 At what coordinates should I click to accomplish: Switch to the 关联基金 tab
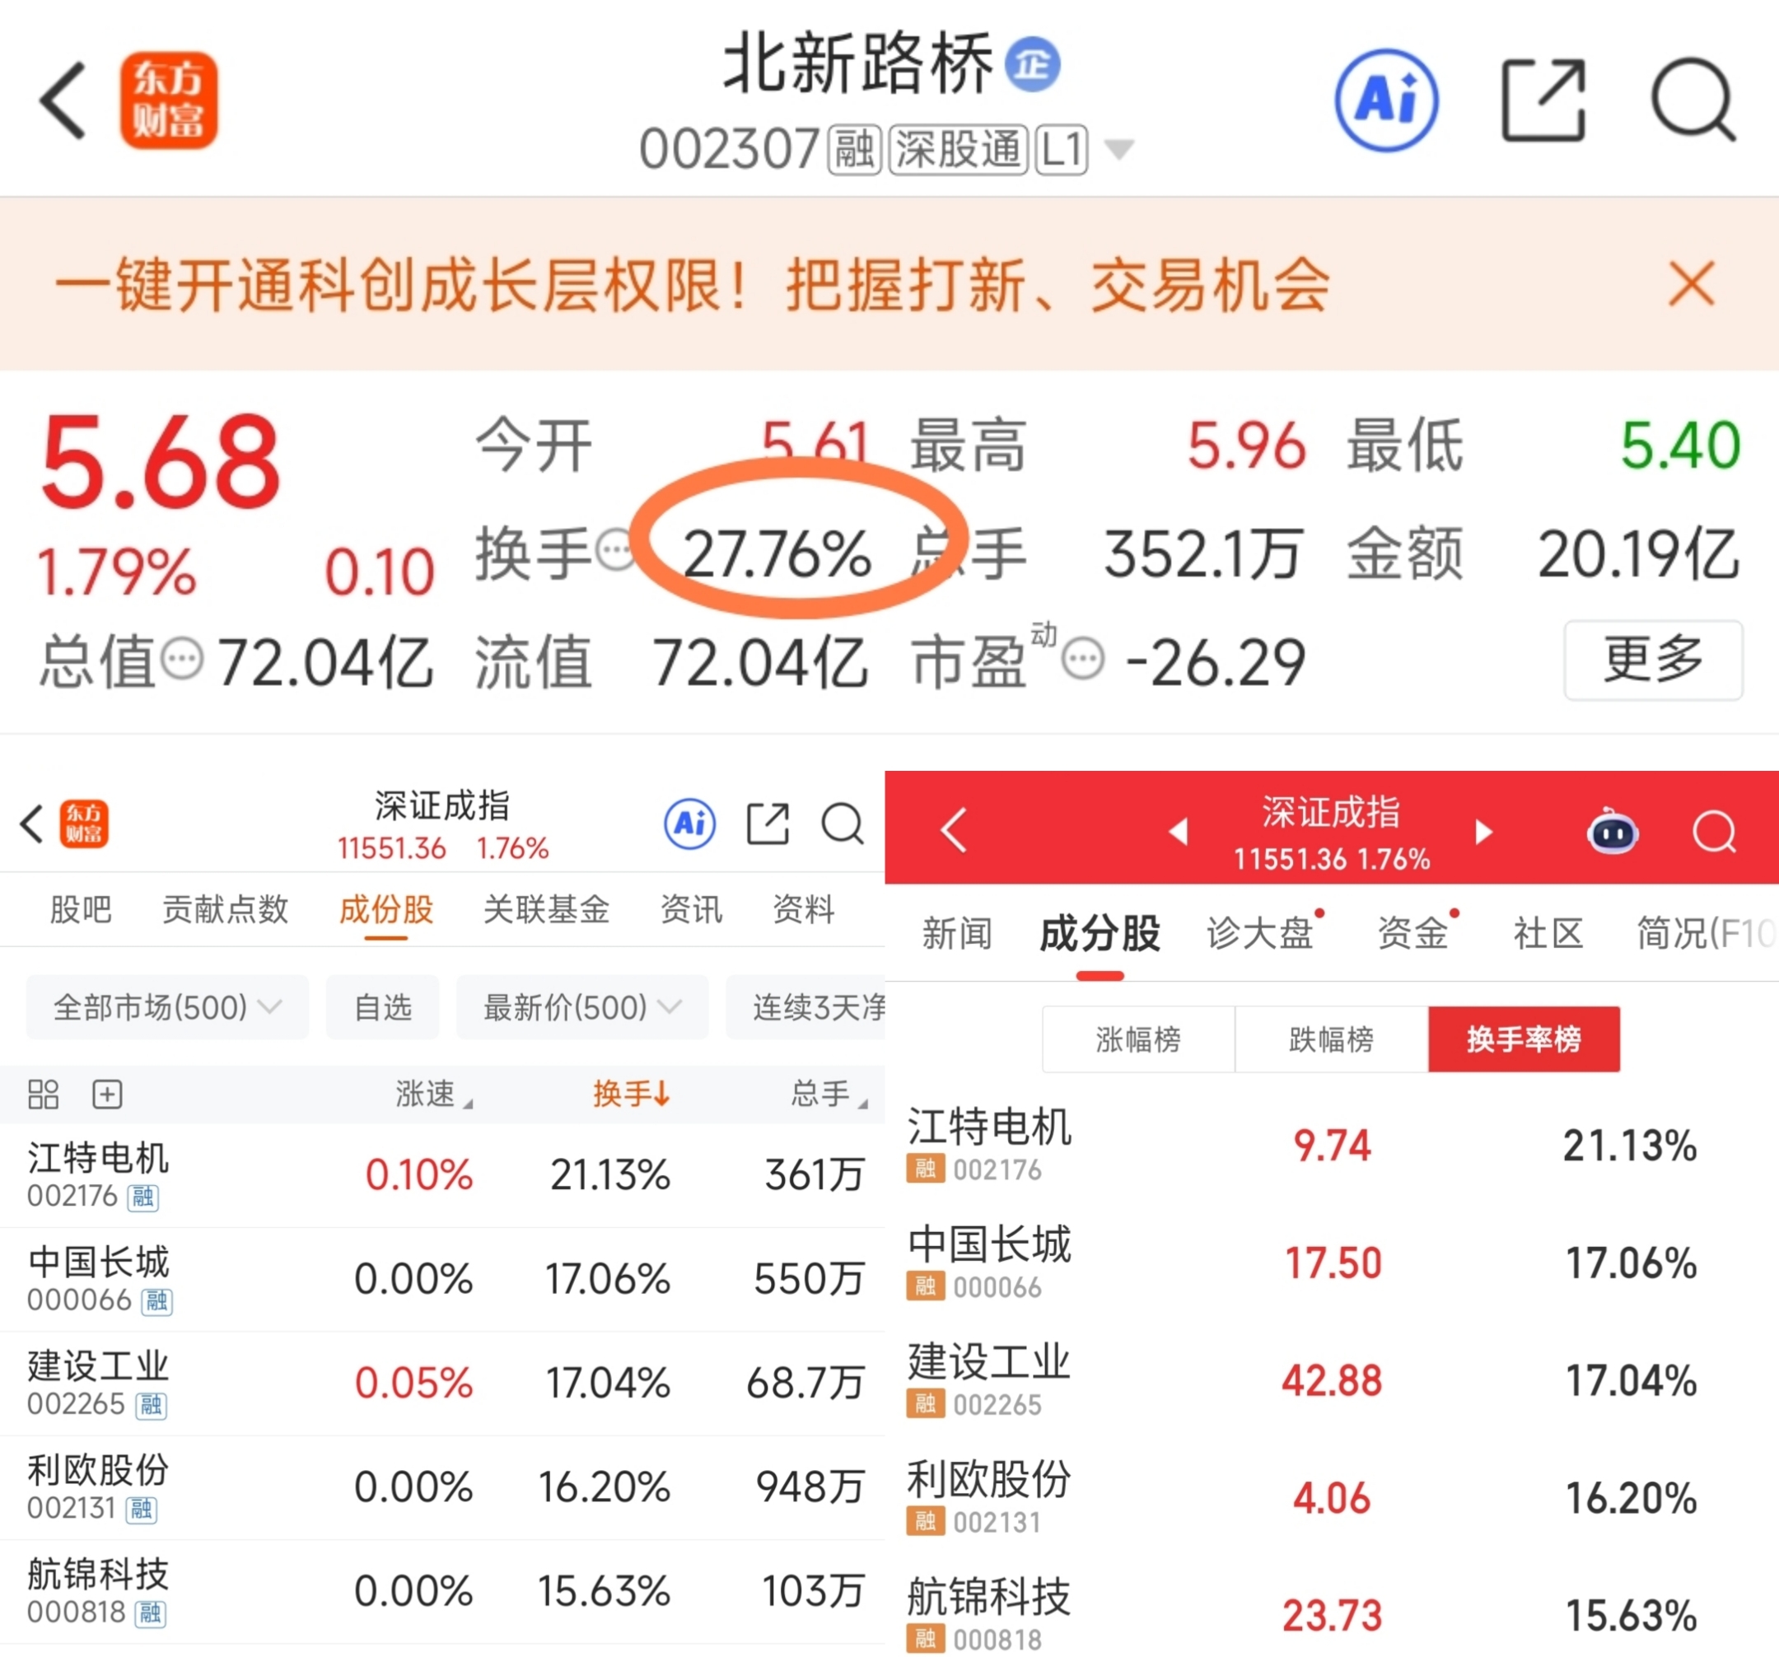pos(546,909)
